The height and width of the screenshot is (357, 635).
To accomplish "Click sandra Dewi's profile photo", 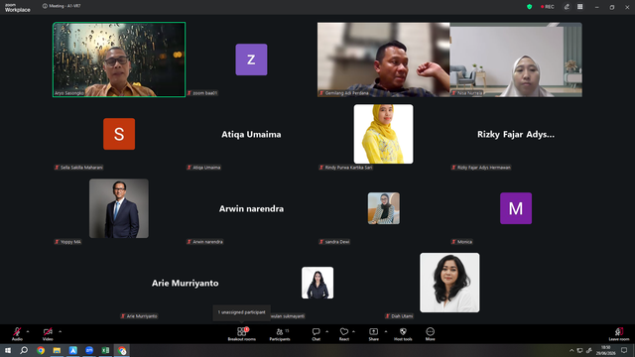I will tap(384, 208).
